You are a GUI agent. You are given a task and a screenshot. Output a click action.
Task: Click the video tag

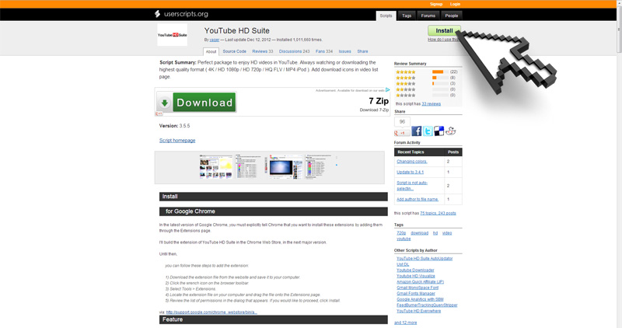(447, 233)
